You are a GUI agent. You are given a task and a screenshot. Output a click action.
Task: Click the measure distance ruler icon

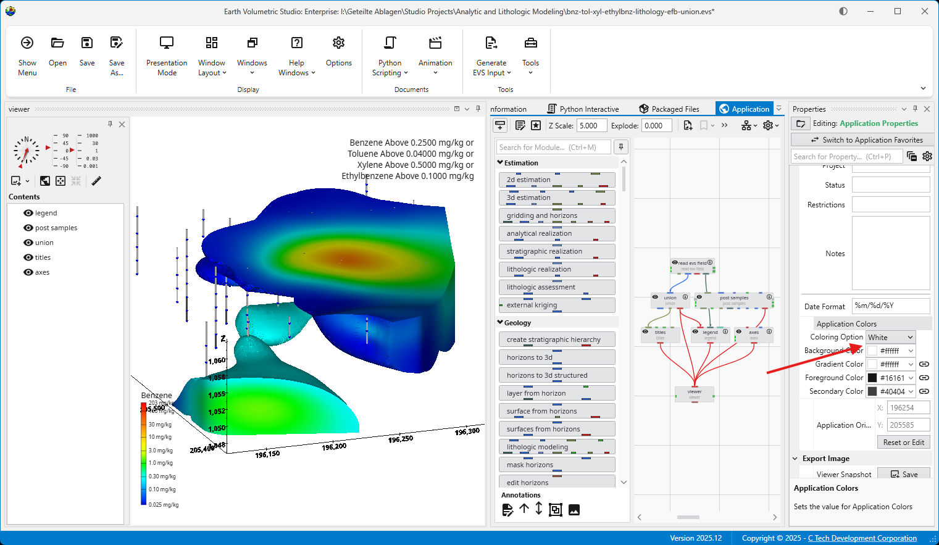(x=96, y=181)
